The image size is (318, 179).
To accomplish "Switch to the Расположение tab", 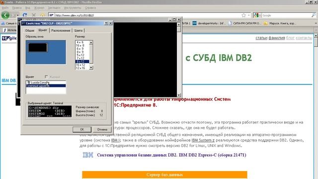I will pos(61,31).
